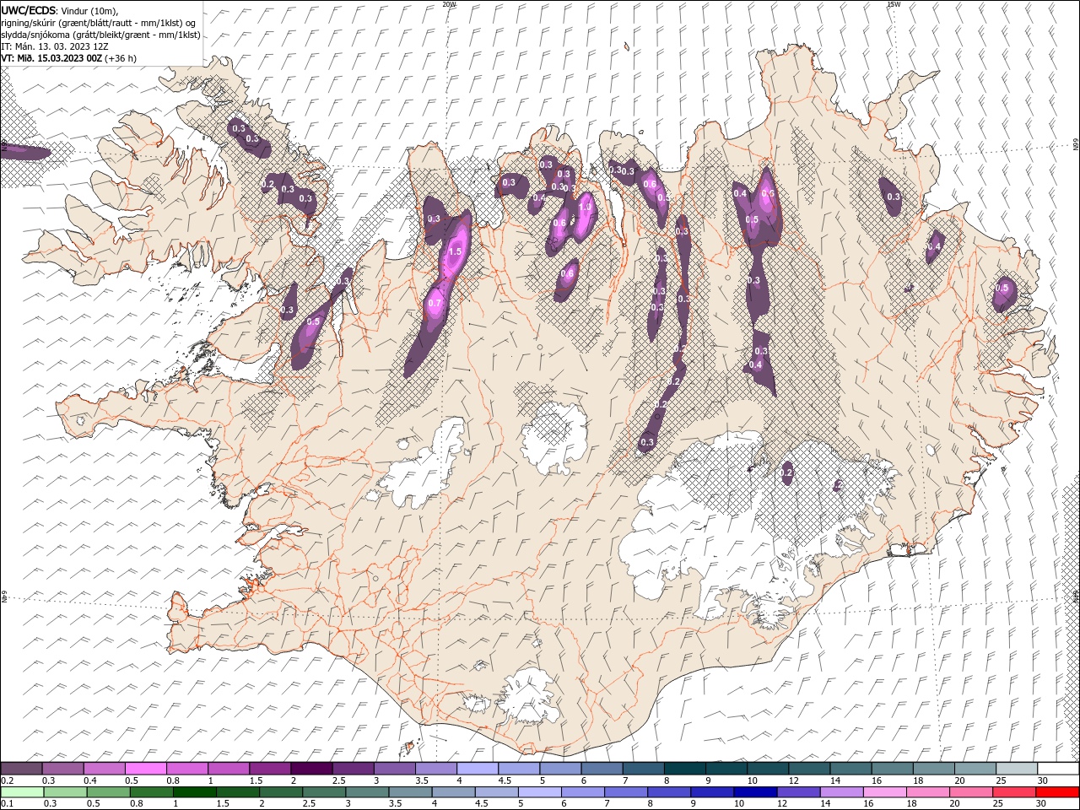1080x810 pixels.
Task: Pick upper legend lavender swatch starting at 4
Action: coord(477,769)
